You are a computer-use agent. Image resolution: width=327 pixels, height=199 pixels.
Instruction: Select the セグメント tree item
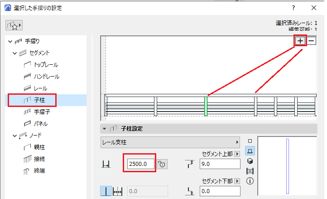(39, 53)
